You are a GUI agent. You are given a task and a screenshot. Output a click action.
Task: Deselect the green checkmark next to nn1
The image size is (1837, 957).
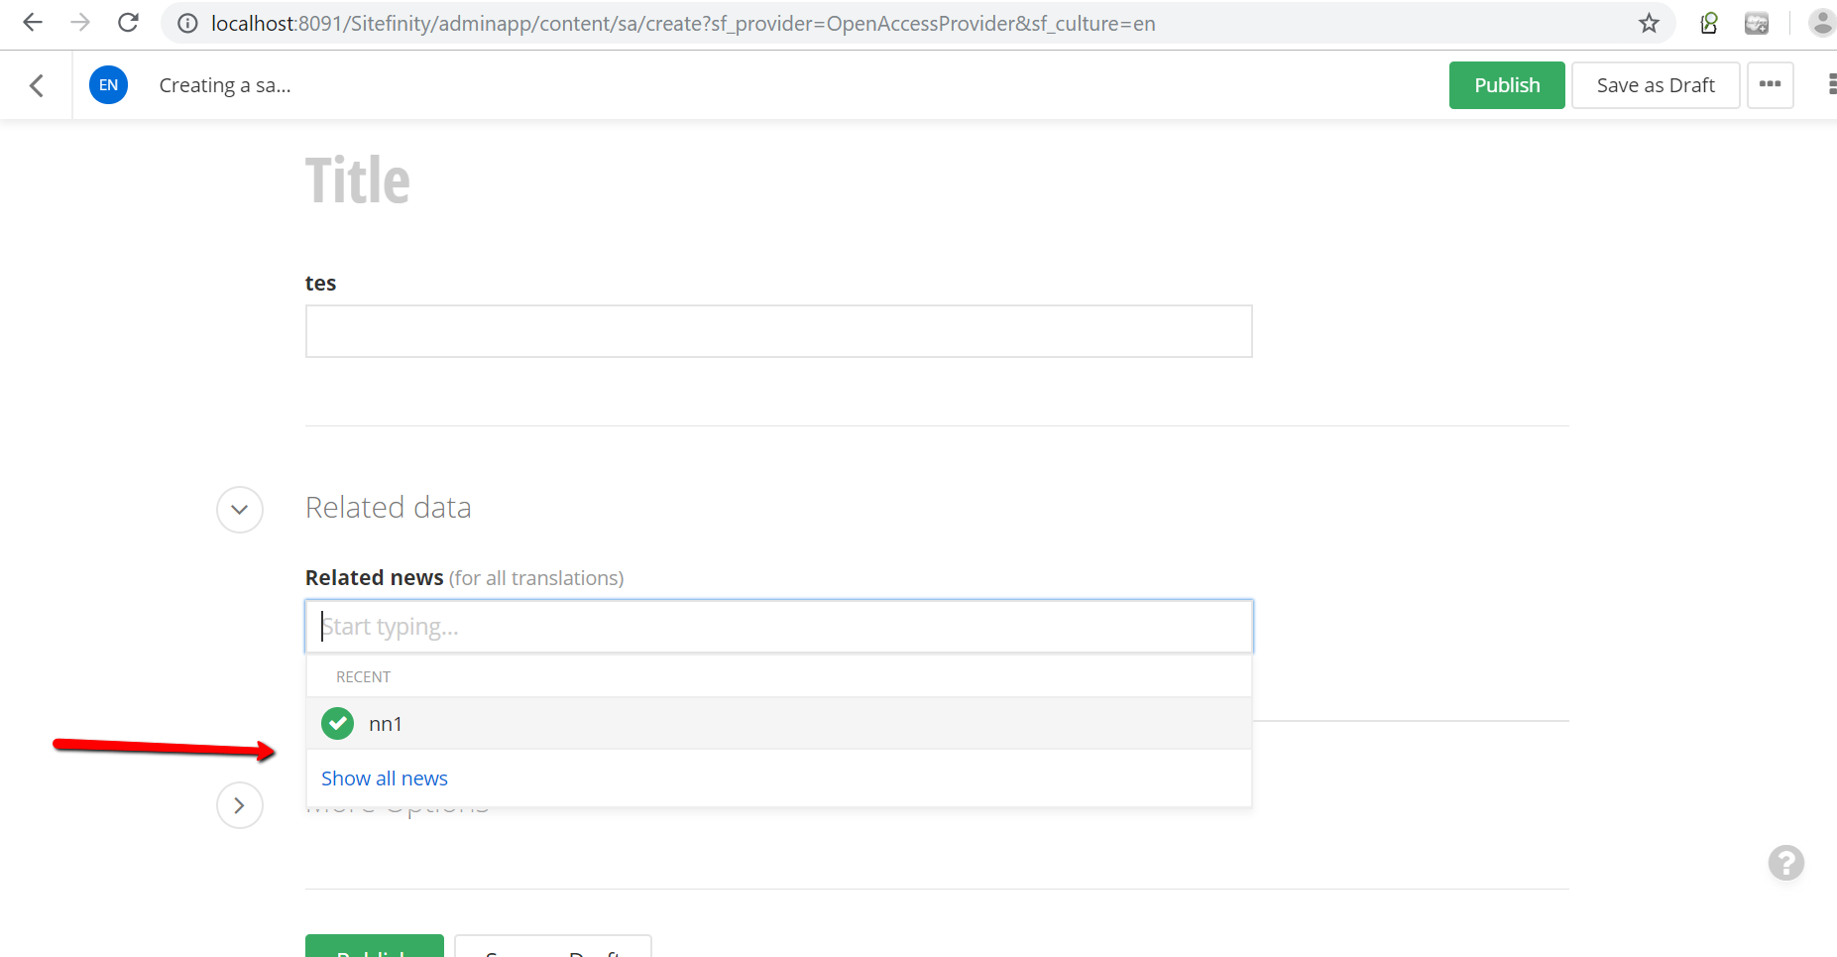[x=337, y=723]
